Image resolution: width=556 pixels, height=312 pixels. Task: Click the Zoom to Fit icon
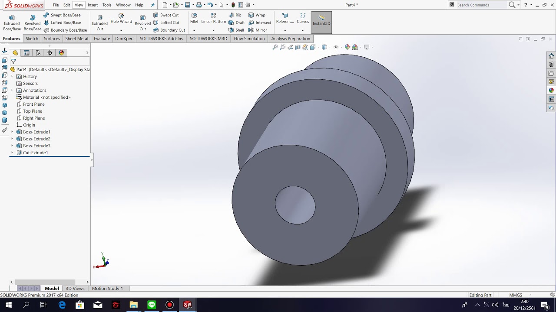pyautogui.click(x=275, y=47)
